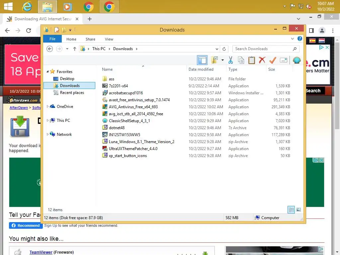Click the Copy icon in toolbar
This screenshot has height=255, width=340.
coord(241,60)
